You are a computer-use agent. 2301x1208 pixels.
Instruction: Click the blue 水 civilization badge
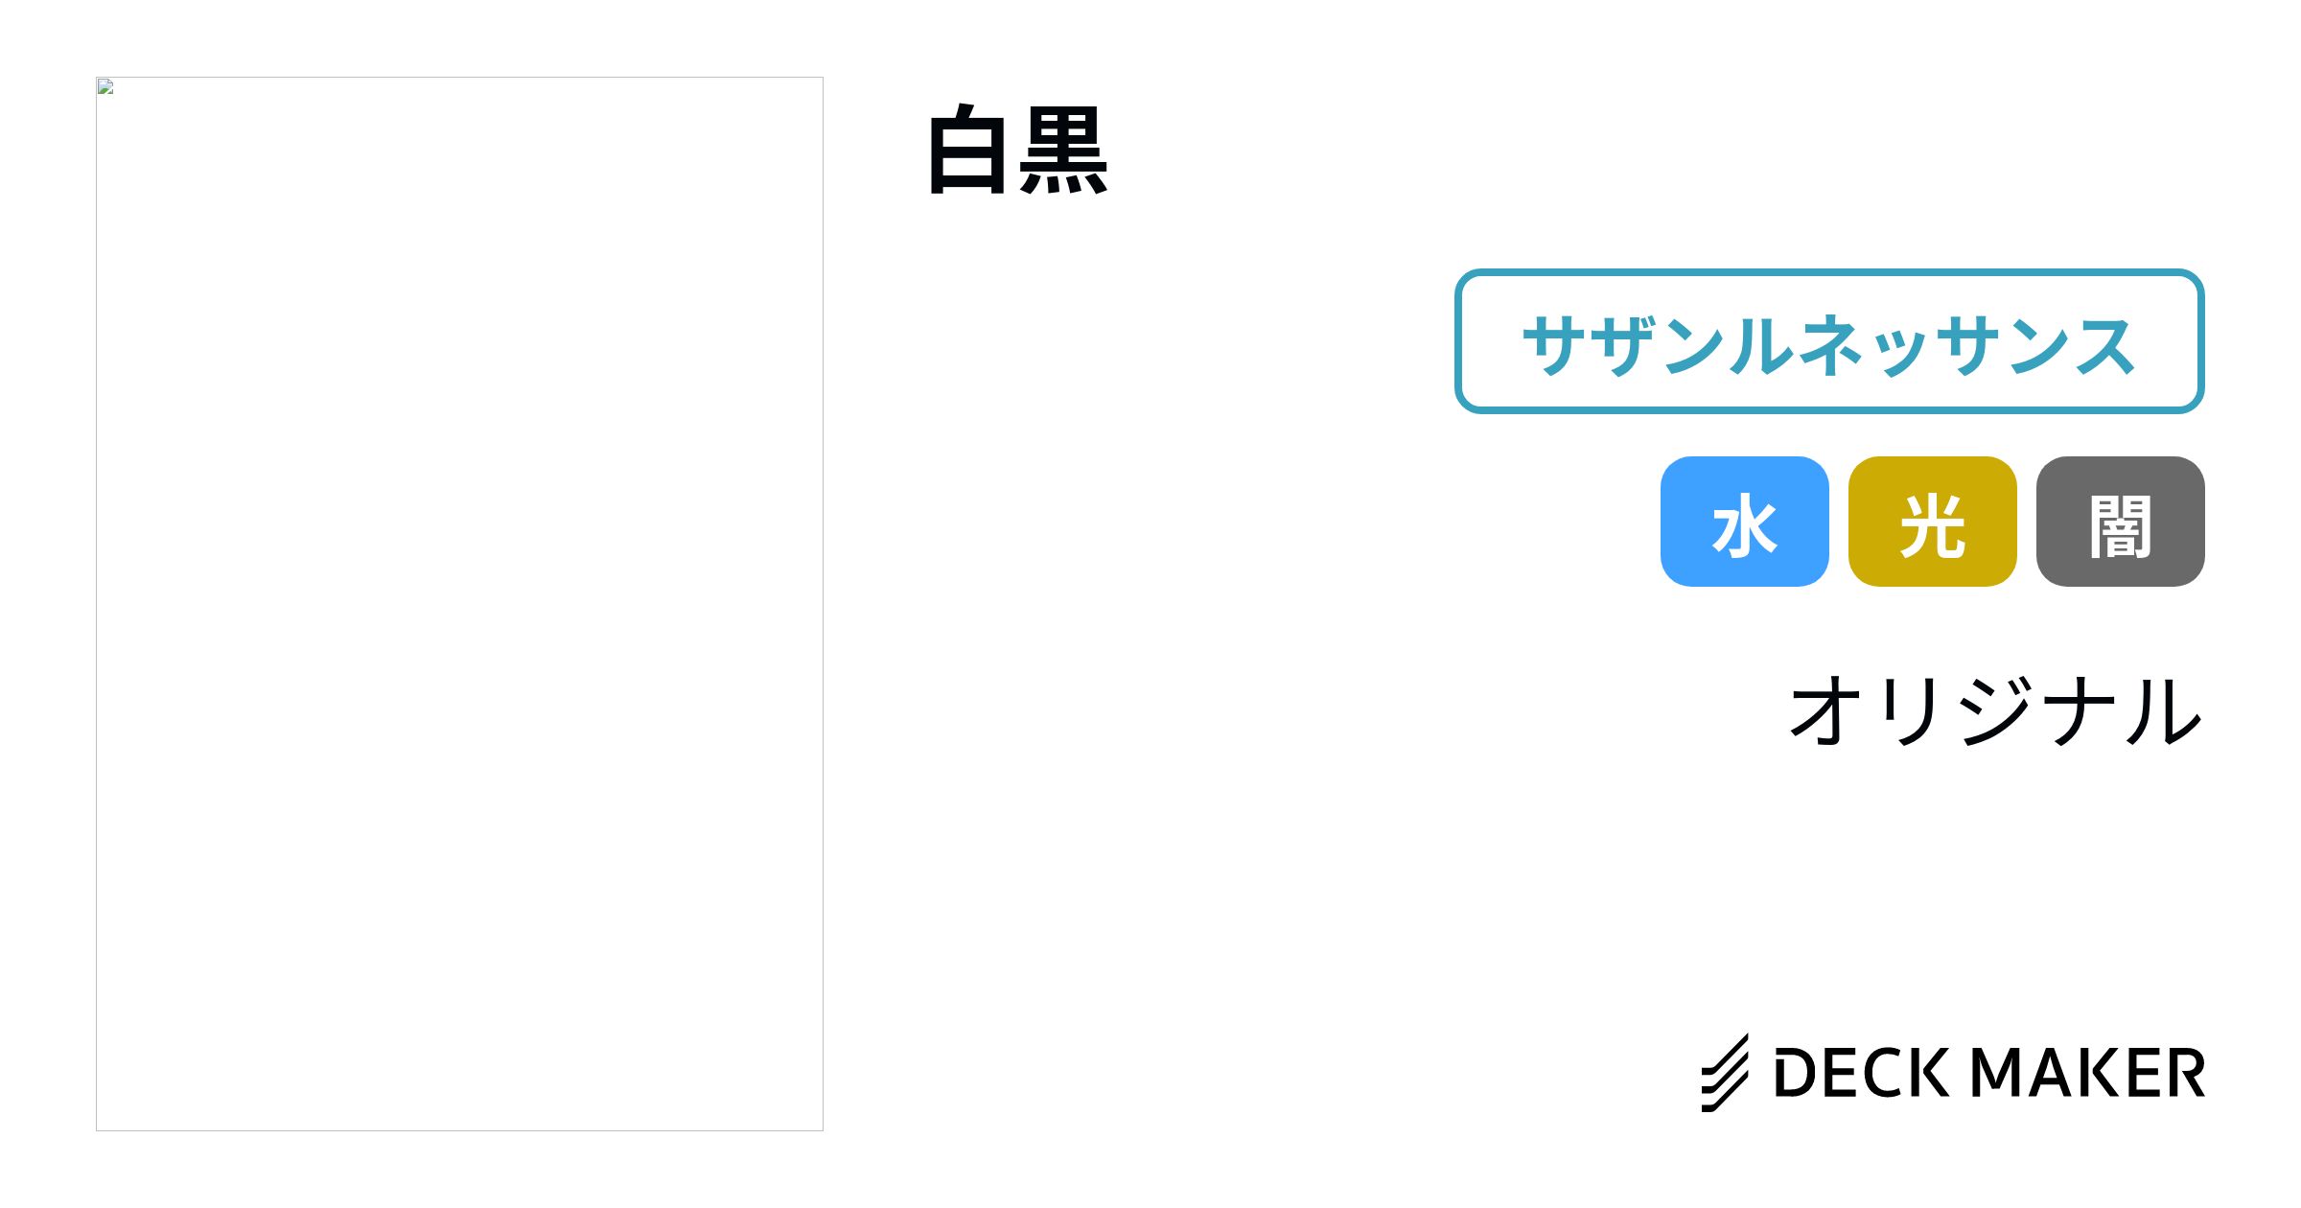point(1744,522)
